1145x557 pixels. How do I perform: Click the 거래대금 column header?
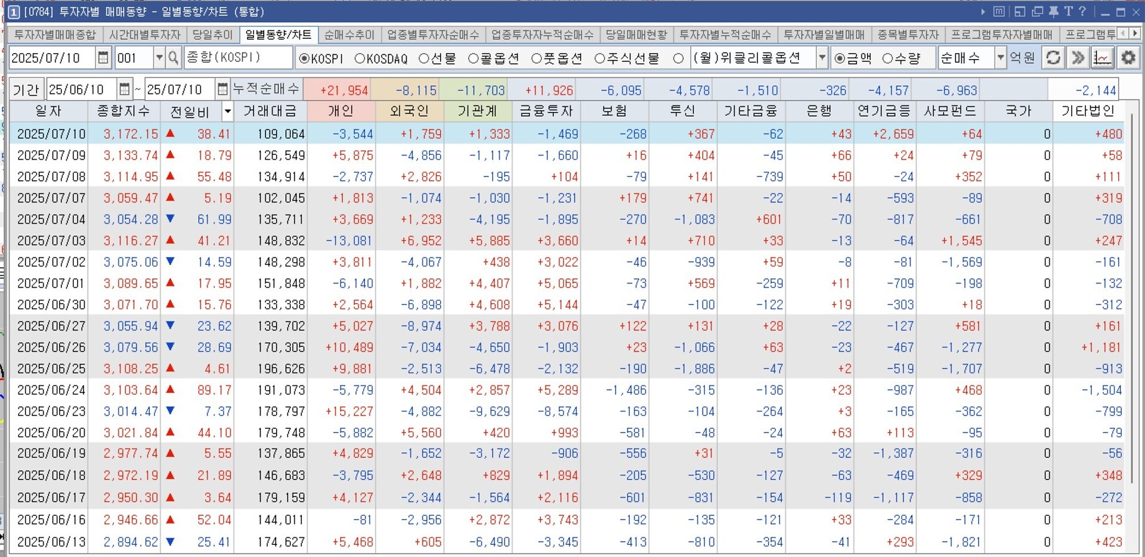270,111
